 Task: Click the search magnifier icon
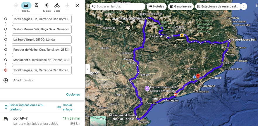coord(94,6)
